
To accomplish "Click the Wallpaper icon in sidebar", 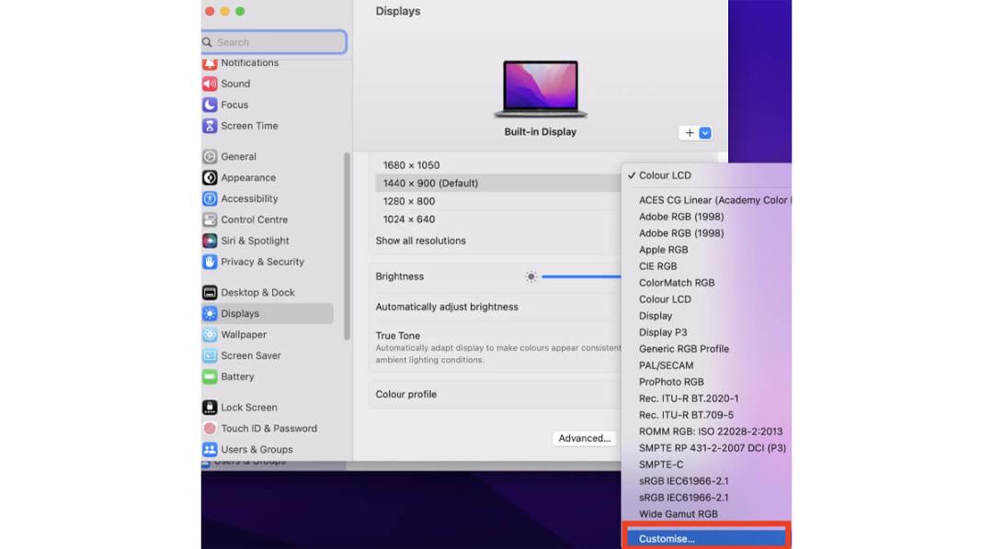I will (210, 334).
